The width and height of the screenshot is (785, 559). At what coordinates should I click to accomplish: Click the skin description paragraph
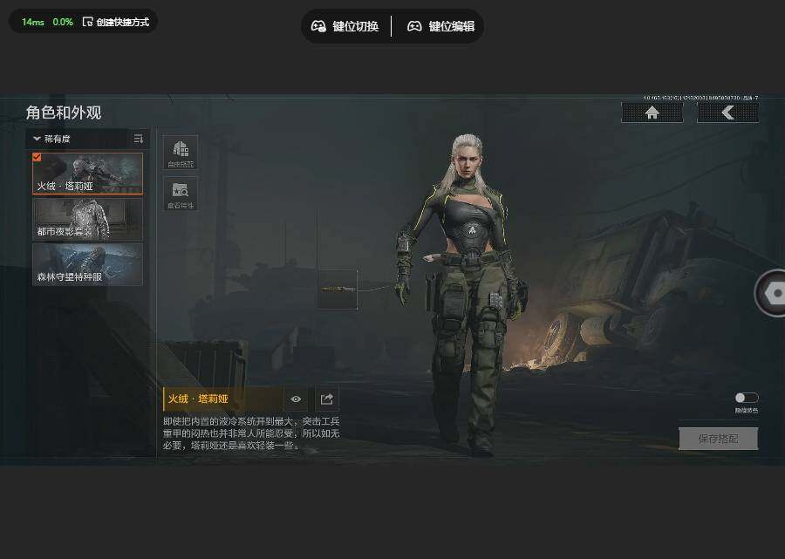pos(251,433)
